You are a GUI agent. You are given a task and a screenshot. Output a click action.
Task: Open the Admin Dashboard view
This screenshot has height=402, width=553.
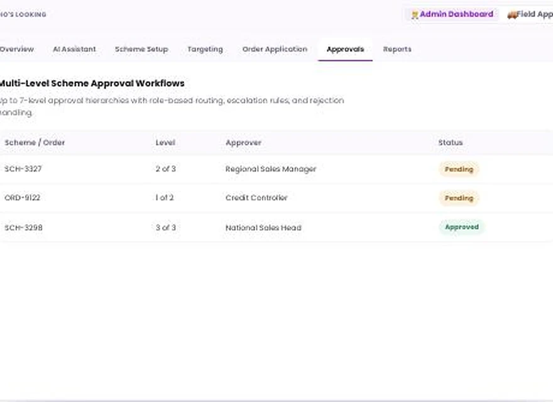(452, 14)
